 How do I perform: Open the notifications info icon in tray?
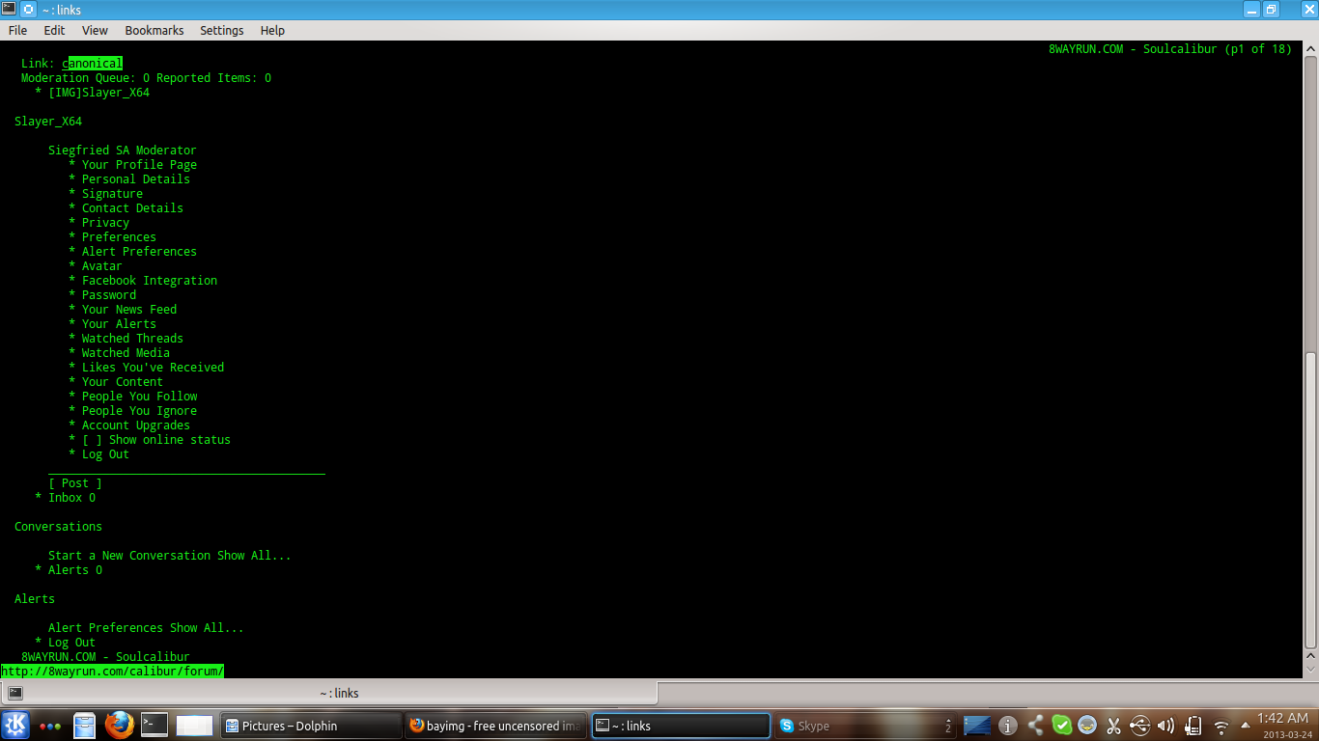1008,726
